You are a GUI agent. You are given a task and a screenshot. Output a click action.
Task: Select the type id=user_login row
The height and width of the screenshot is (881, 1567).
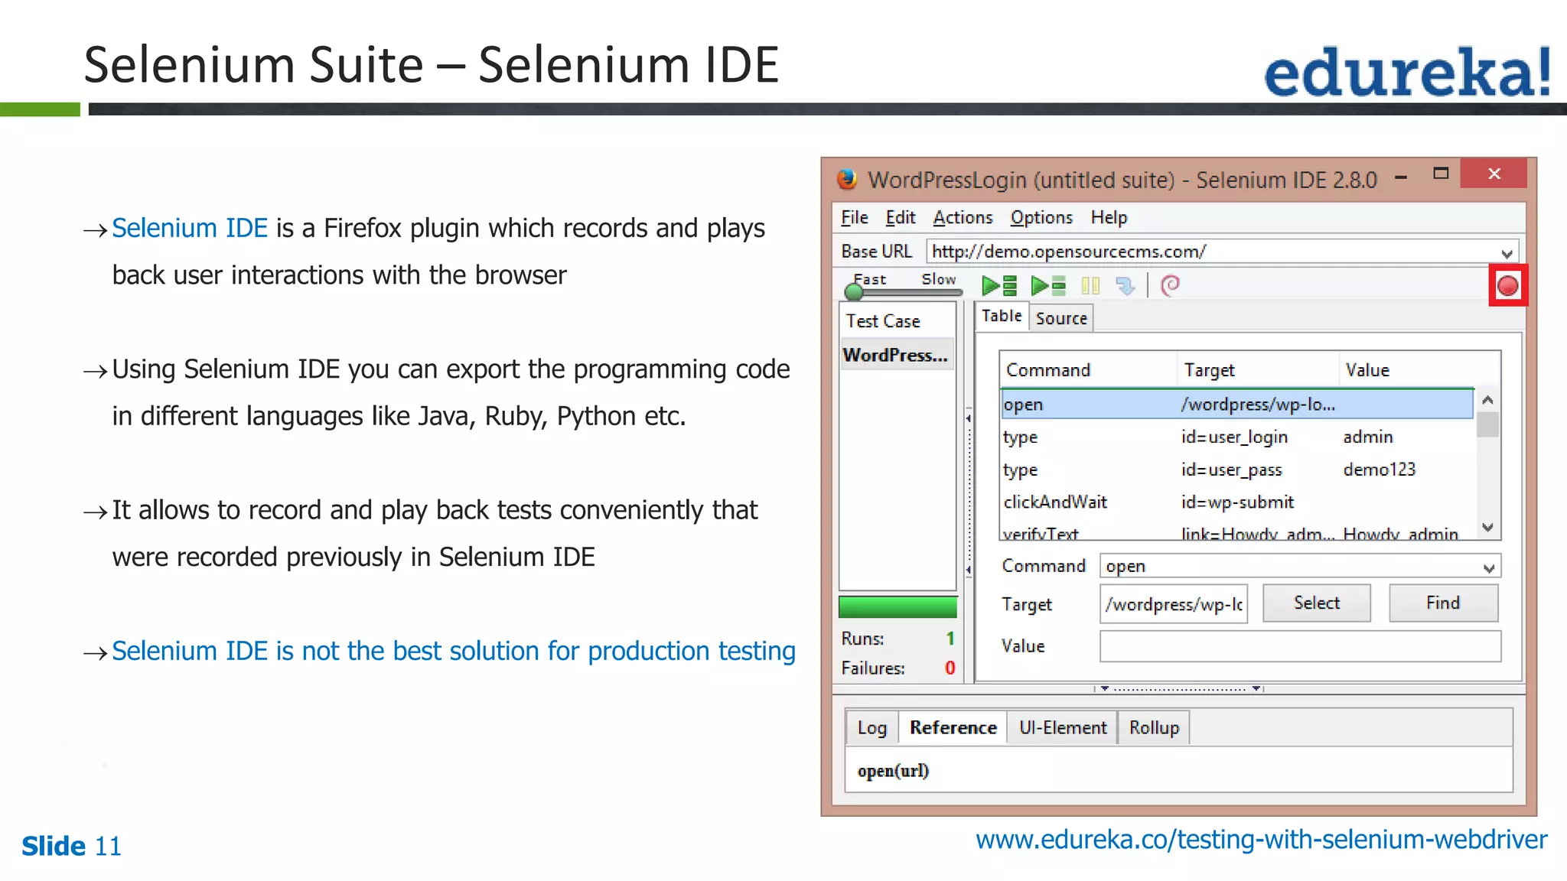point(1236,437)
